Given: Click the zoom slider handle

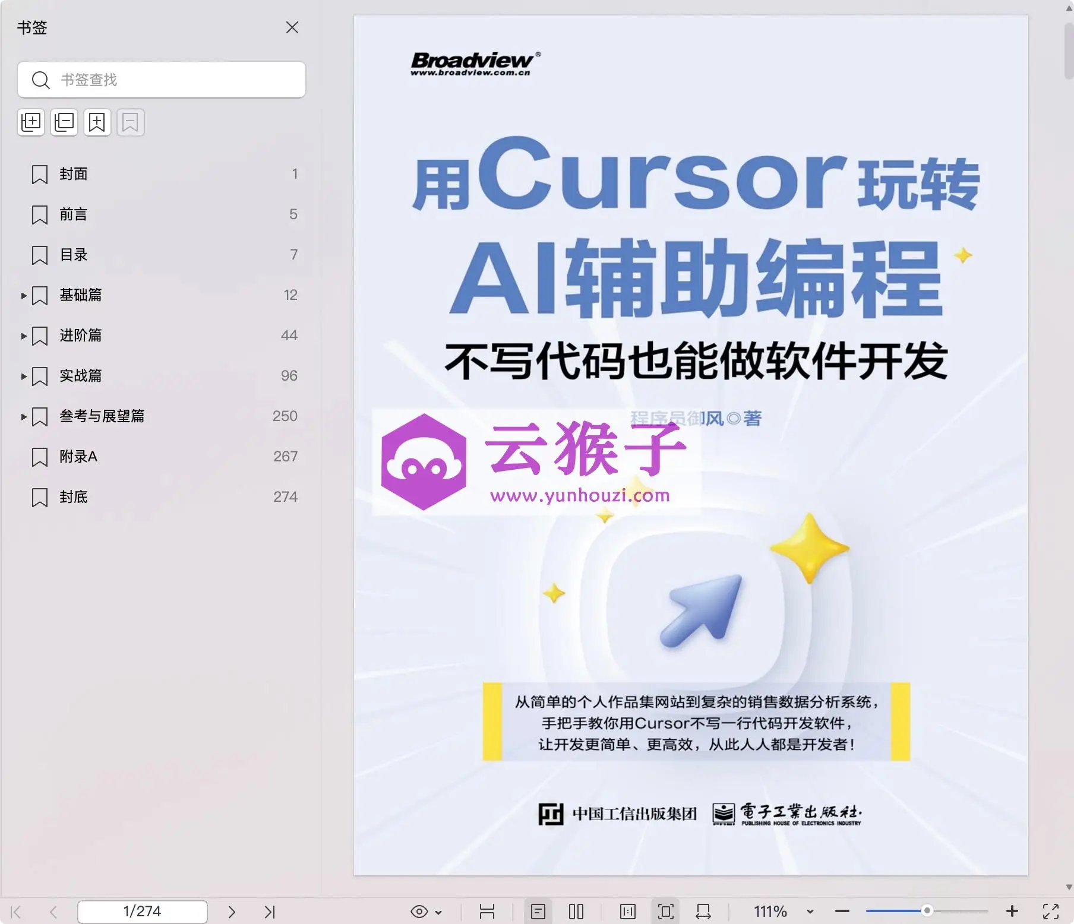Looking at the screenshot, I should tap(927, 911).
